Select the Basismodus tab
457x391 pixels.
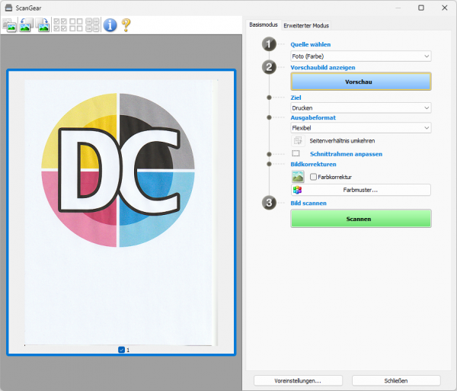(x=264, y=25)
